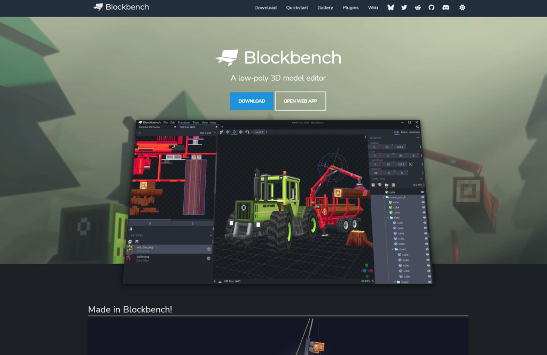Image resolution: width=547 pixels, height=355 pixels.
Task: Select the Rotate tool in editor toolbar
Action: pyautogui.click(x=235, y=132)
